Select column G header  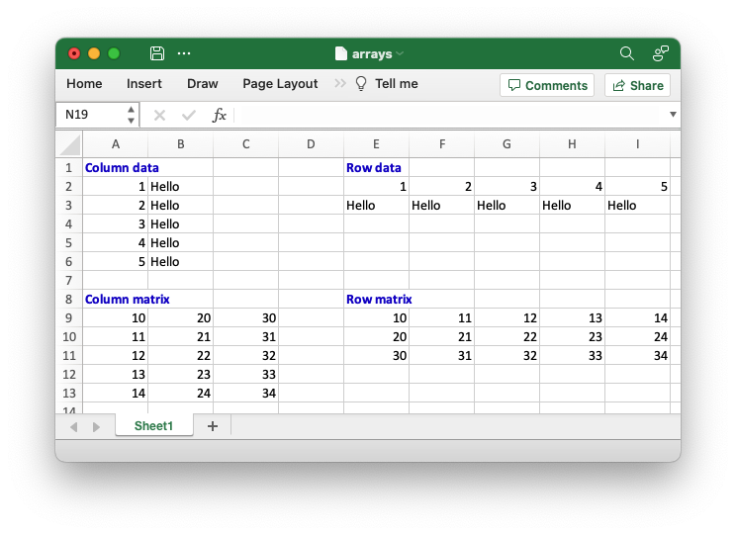(x=506, y=144)
